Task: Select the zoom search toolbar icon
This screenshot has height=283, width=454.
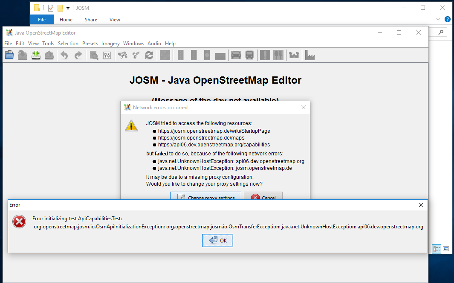Action: tap(93, 55)
